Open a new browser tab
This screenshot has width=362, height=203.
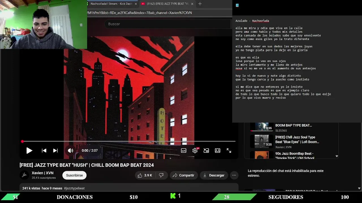(x=200, y=4)
